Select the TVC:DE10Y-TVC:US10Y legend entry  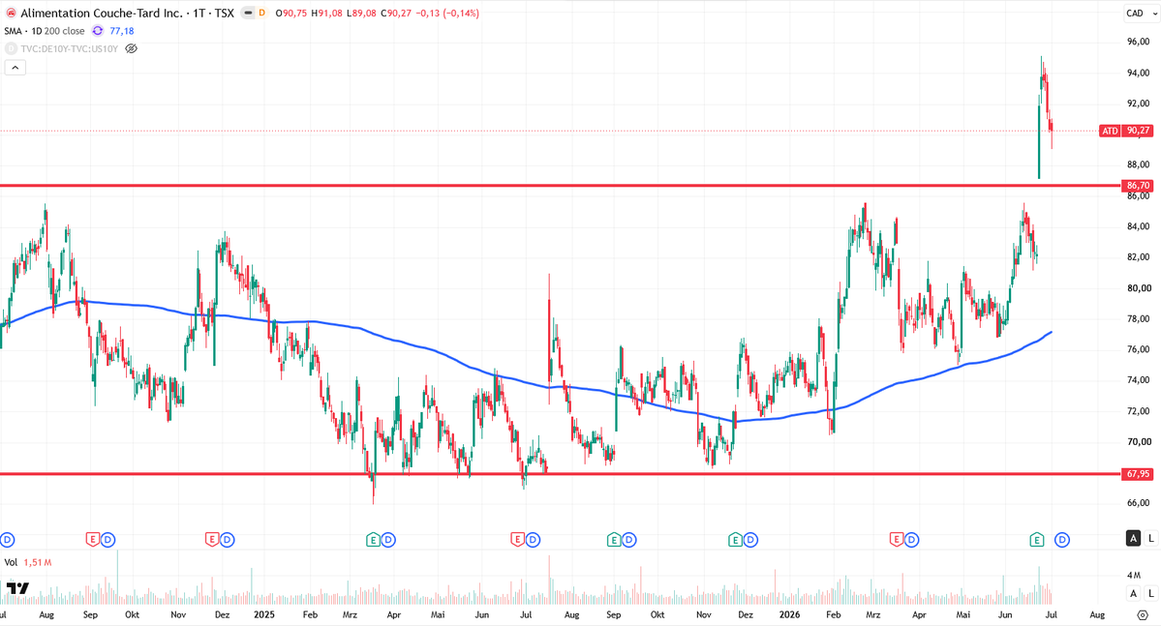click(69, 48)
